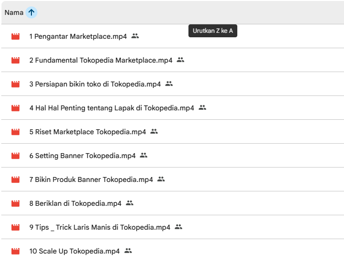Select file name 8 Beriklan di Tokopedia.mp4
Screen dimensions: 344x261
pyautogui.click(x=75, y=203)
